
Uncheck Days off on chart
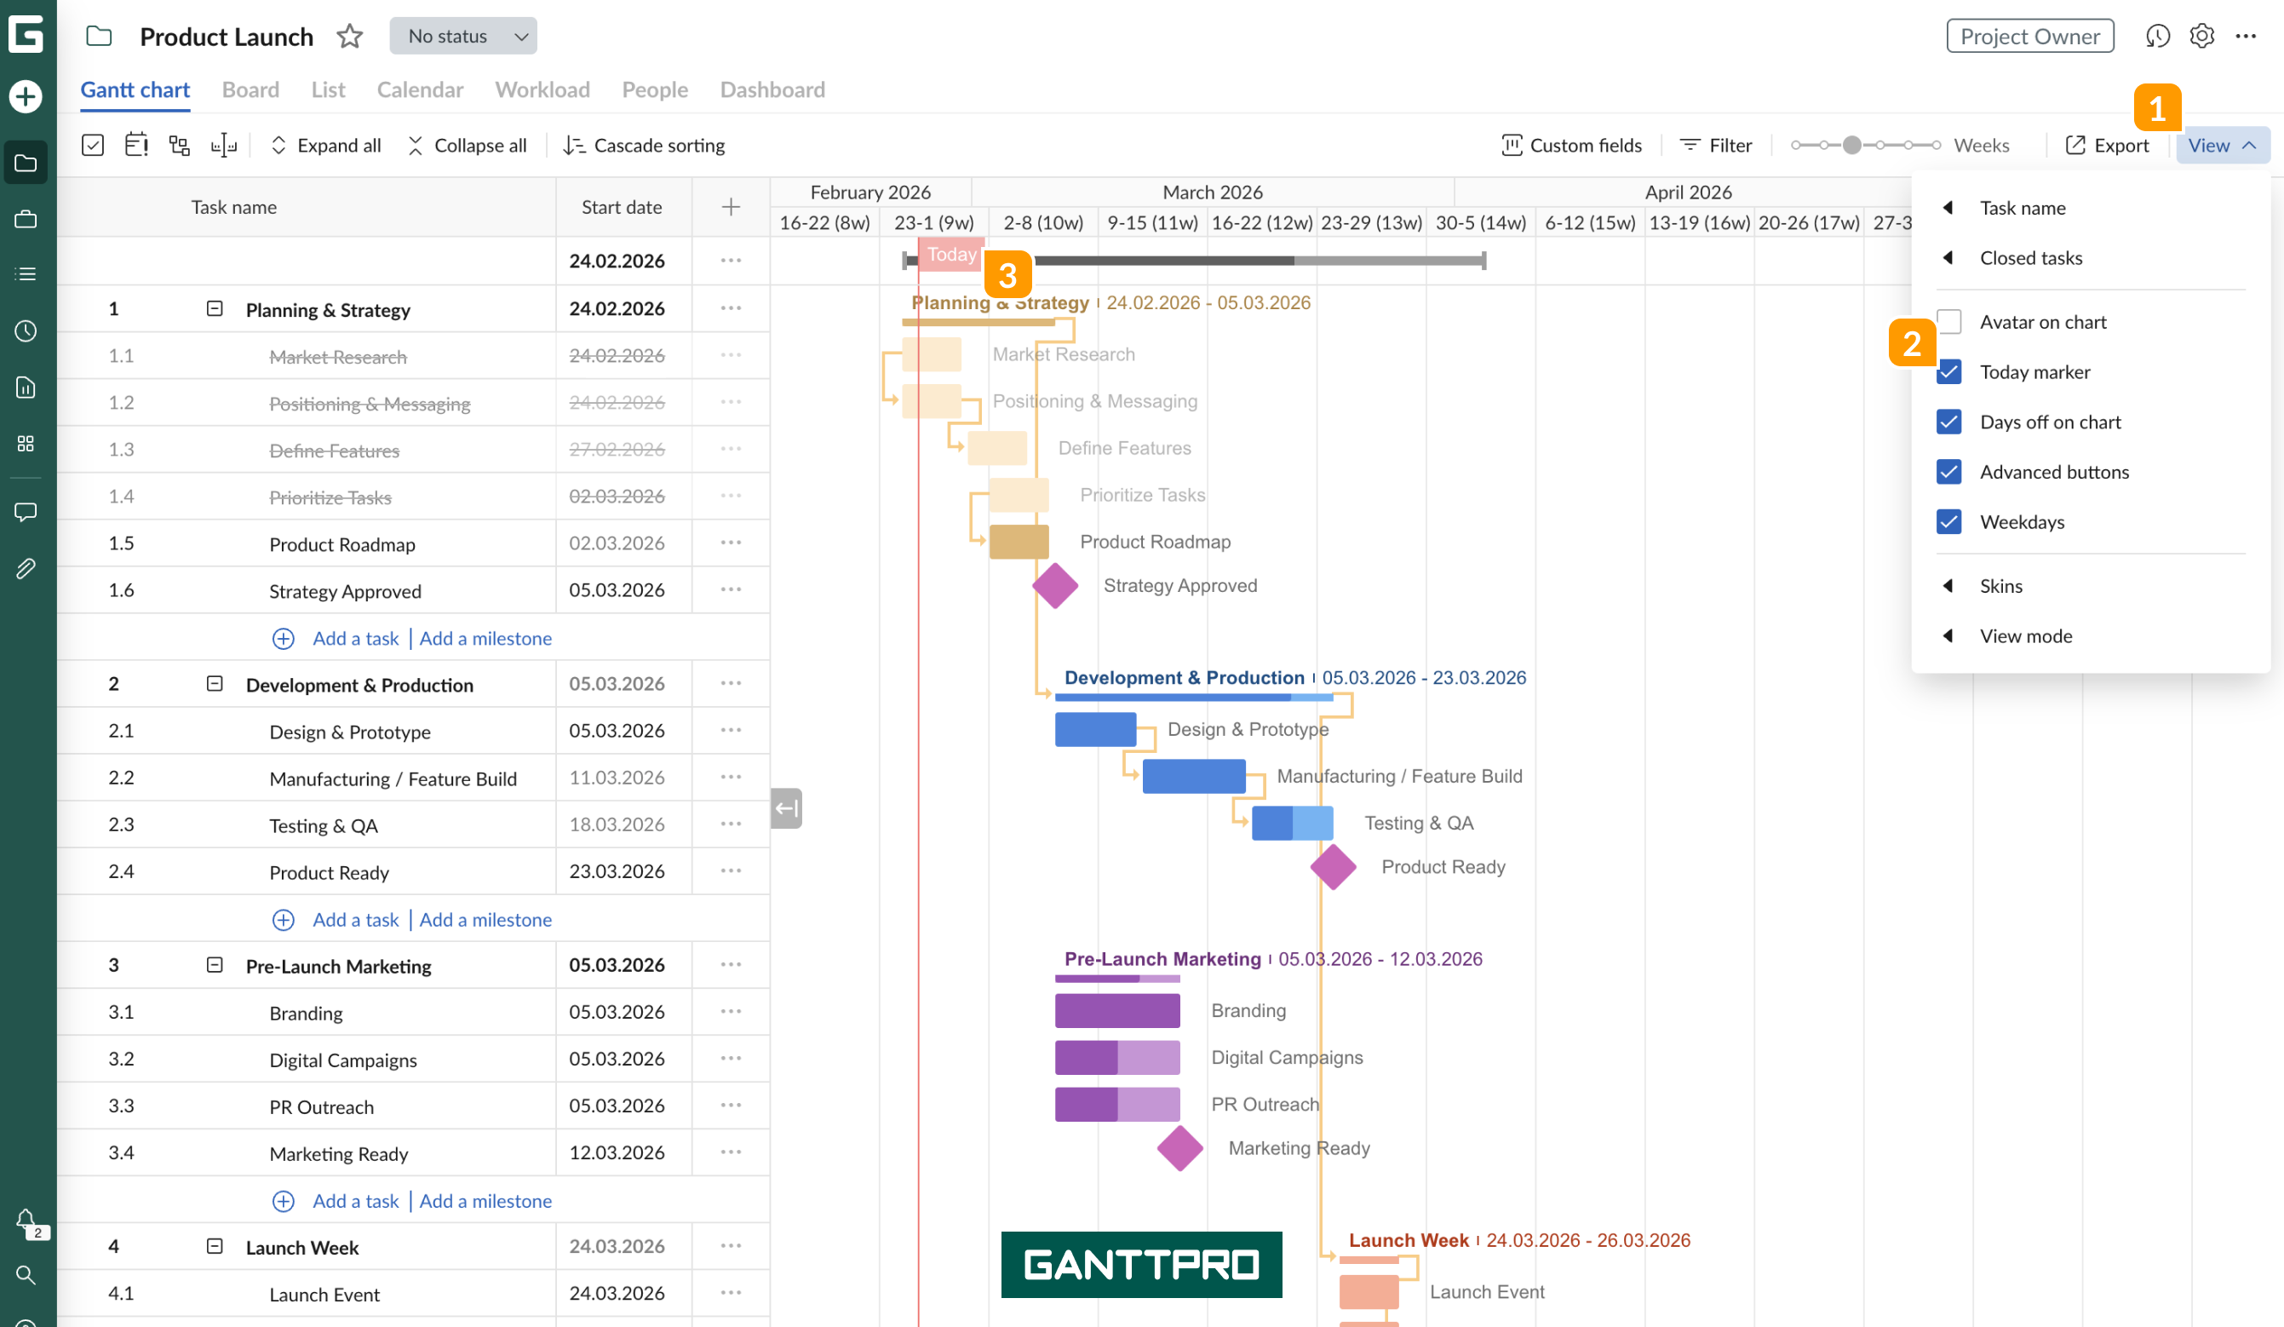1948,422
